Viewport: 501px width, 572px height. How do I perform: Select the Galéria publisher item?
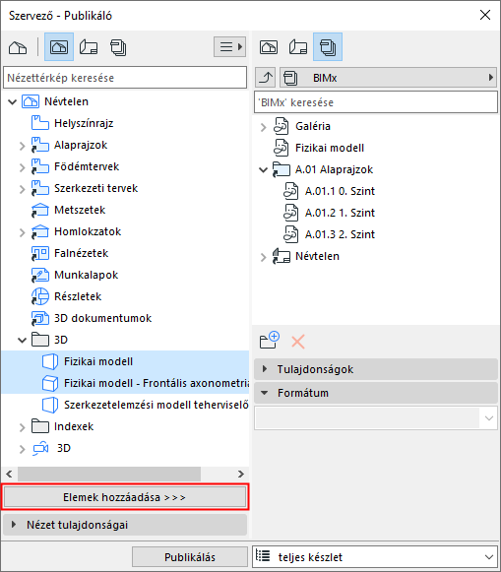tap(313, 126)
